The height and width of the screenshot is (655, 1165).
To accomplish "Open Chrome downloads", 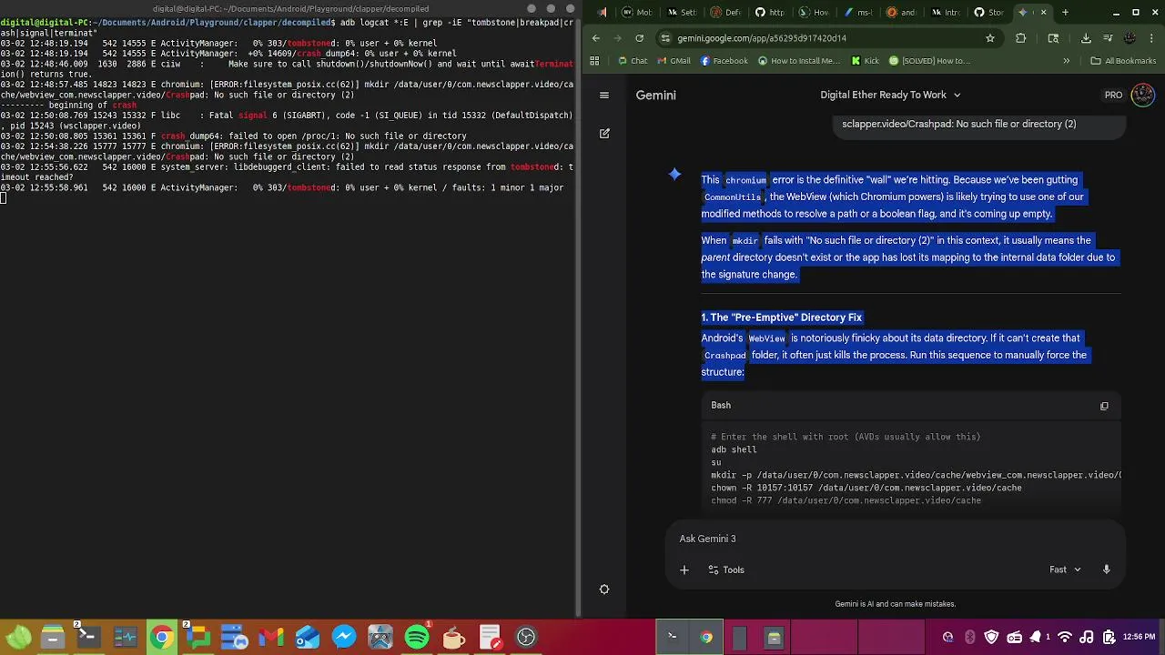I will tap(1086, 38).
